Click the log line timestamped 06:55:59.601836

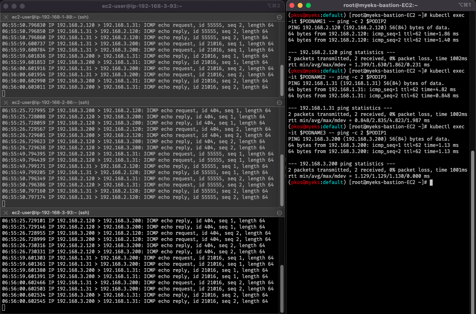pyautogui.click(x=135, y=56)
